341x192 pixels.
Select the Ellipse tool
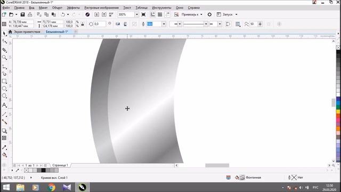pos(4,89)
